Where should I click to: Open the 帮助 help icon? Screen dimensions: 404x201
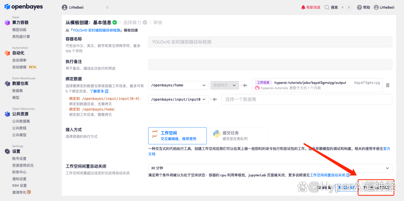click(359, 7)
